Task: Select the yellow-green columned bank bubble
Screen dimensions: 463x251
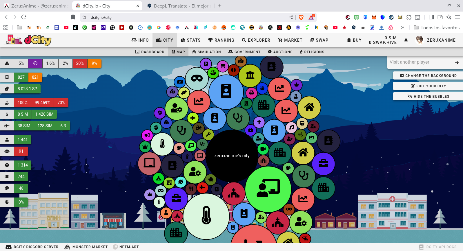Action: [250, 75]
